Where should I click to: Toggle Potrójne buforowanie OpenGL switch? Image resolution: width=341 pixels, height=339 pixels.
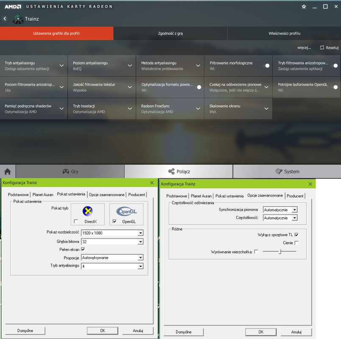click(334, 87)
